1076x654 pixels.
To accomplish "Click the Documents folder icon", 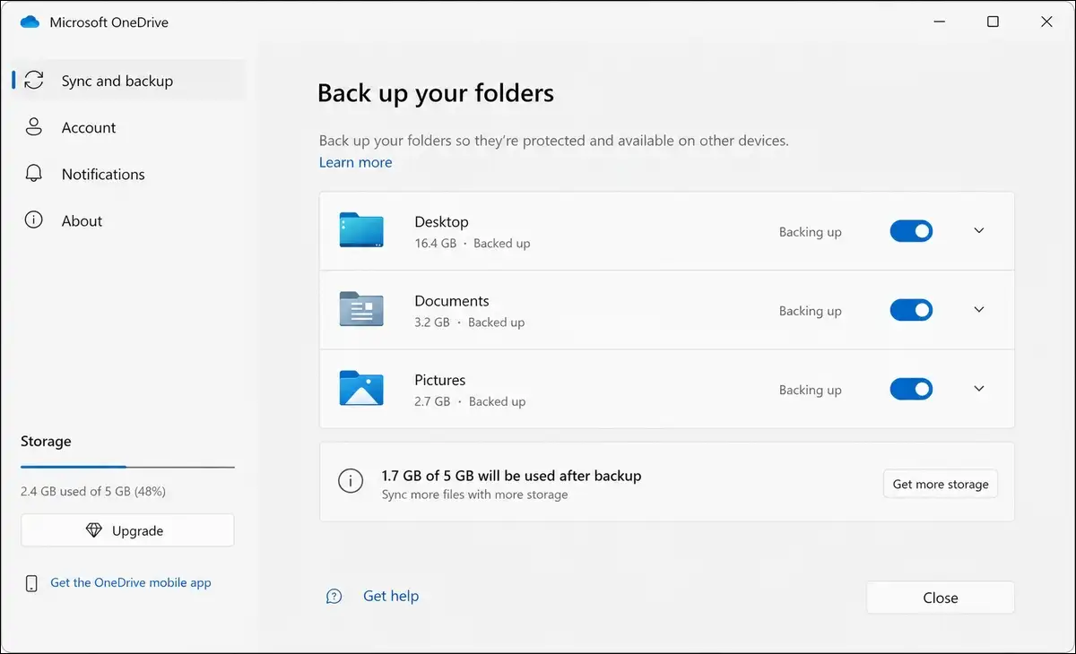I will click(361, 309).
